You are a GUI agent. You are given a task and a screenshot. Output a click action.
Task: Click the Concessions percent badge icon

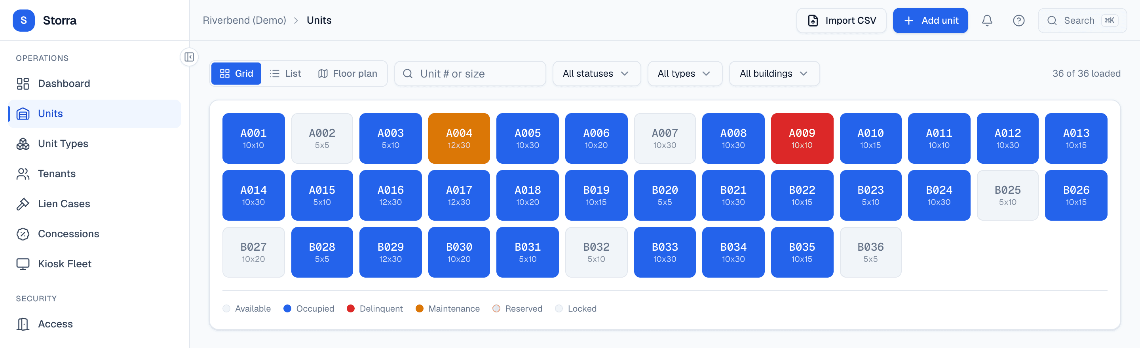coord(23,234)
